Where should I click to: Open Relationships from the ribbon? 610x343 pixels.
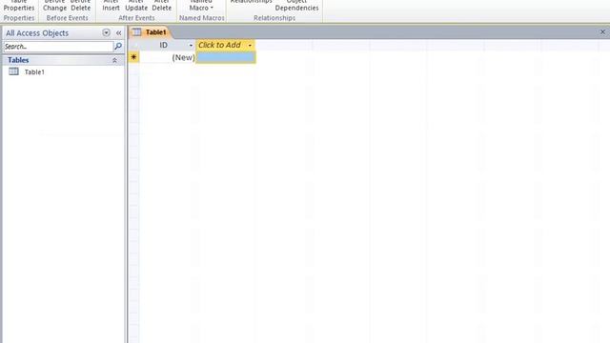[x=251, y=2]
